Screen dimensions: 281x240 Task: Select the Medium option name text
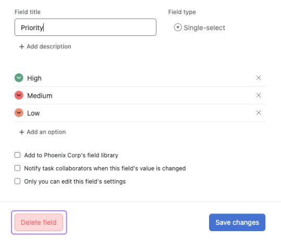40,96
